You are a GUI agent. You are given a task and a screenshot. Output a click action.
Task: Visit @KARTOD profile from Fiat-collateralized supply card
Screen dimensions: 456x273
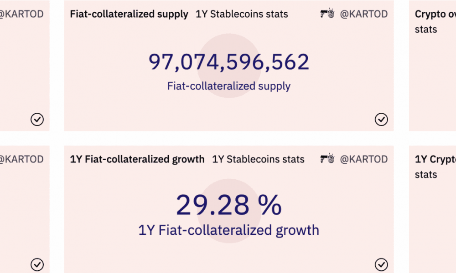(x=364, y=14)
